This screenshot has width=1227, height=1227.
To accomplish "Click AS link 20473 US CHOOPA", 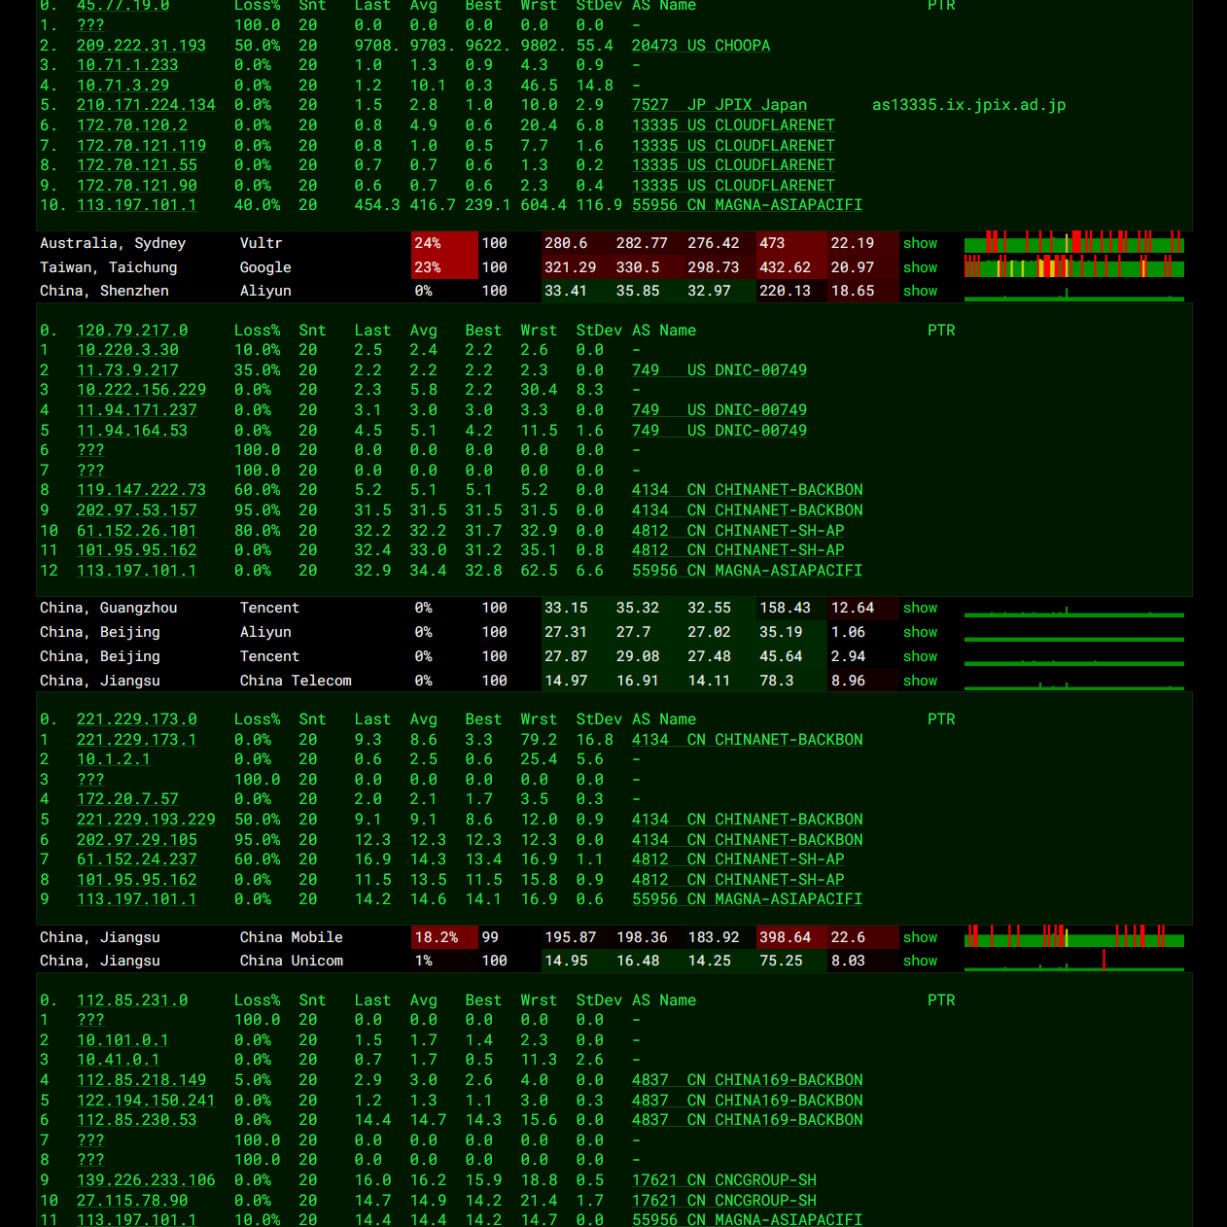I will coord(700,46).
